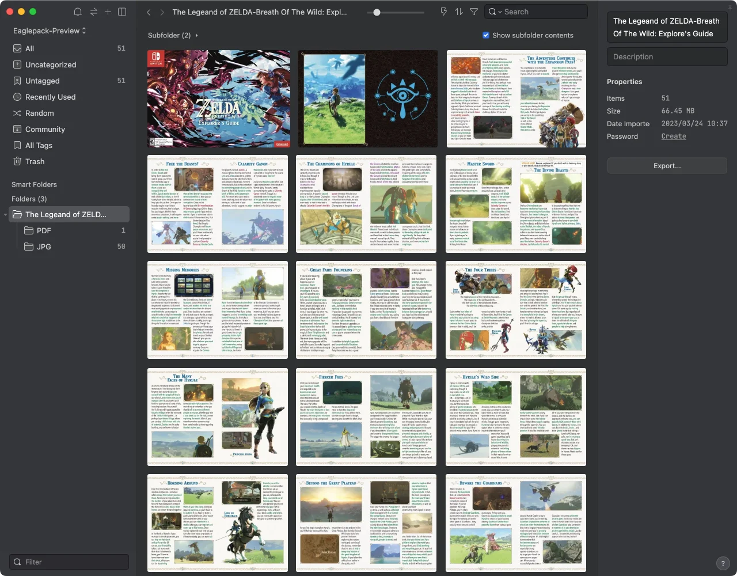Click the PDF folder icon

click(x=29, y=230)
